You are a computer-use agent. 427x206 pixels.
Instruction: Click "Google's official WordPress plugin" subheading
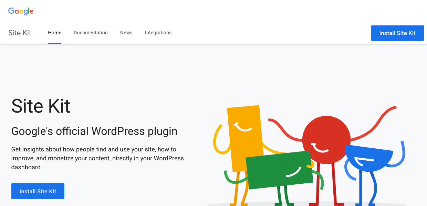click(94, 131)
